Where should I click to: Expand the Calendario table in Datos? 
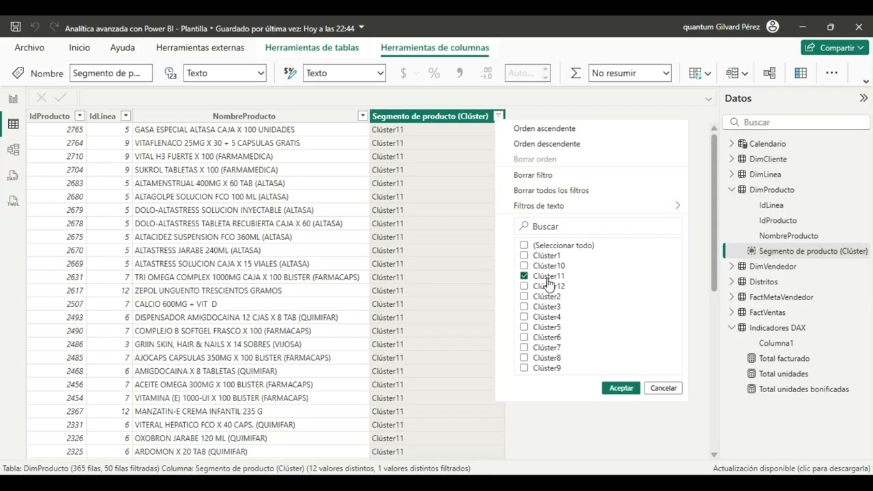pyautogui.click(x=732, y=144)
